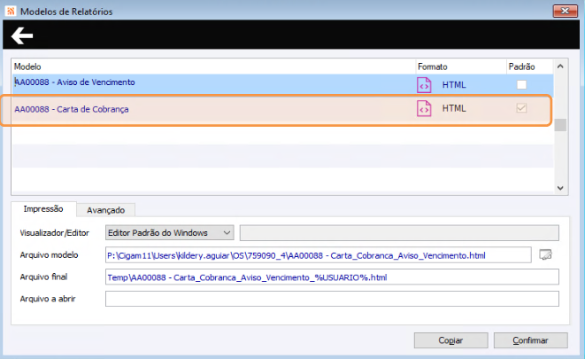The width and height of the screenshot is (585, 359).
Task: Click into the Arquivo a abrir field
Action: click(x=332, y=299)
